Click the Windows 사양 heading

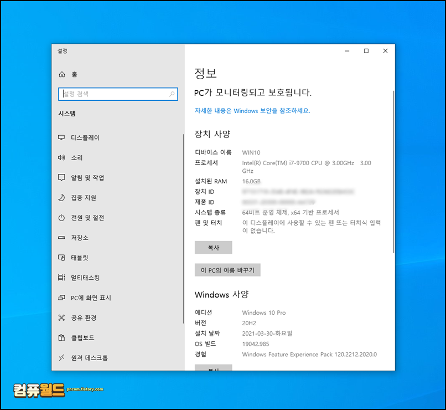pos(221,294)
